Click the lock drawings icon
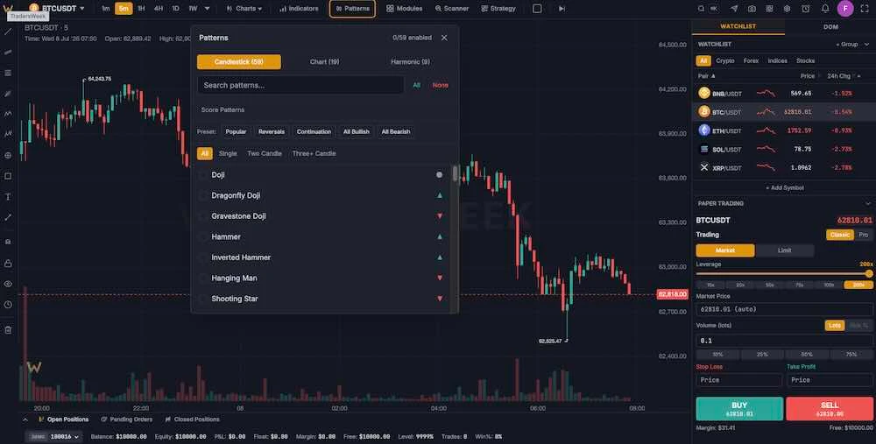 (x=8, y=263)
